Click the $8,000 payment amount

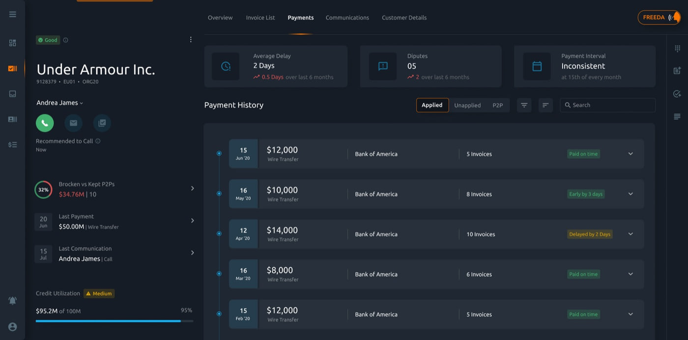click(x=280, y=270)
